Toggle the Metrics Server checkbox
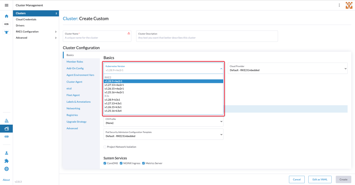The height and width of the screenshot is (185, 355). click(x=144, y=163)
